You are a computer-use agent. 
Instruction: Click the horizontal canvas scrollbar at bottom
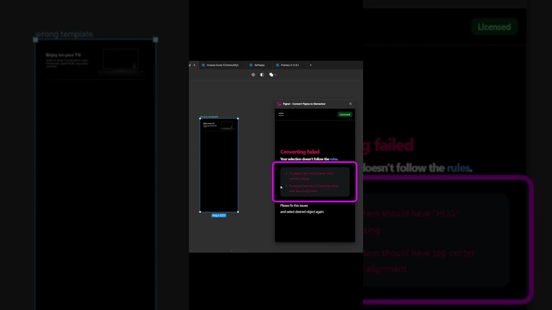(x=239, y=251)
